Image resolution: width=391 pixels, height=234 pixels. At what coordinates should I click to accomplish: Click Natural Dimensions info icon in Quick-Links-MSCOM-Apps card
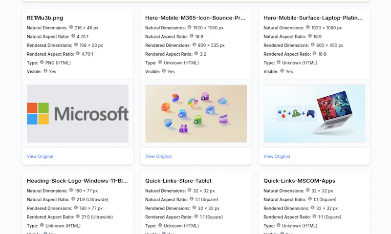[x=308, y=190]
